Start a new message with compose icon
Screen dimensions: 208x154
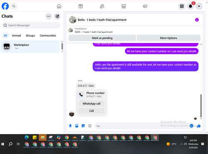point(57,16)
